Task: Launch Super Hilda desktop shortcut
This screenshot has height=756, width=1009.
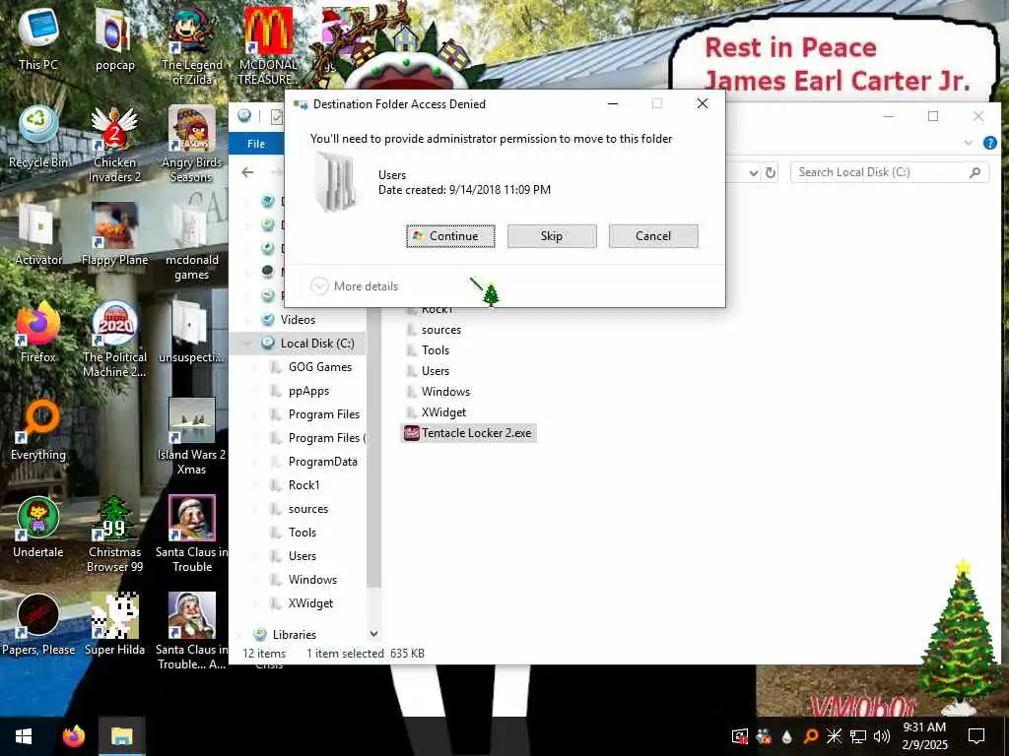Action: [114, 625]
